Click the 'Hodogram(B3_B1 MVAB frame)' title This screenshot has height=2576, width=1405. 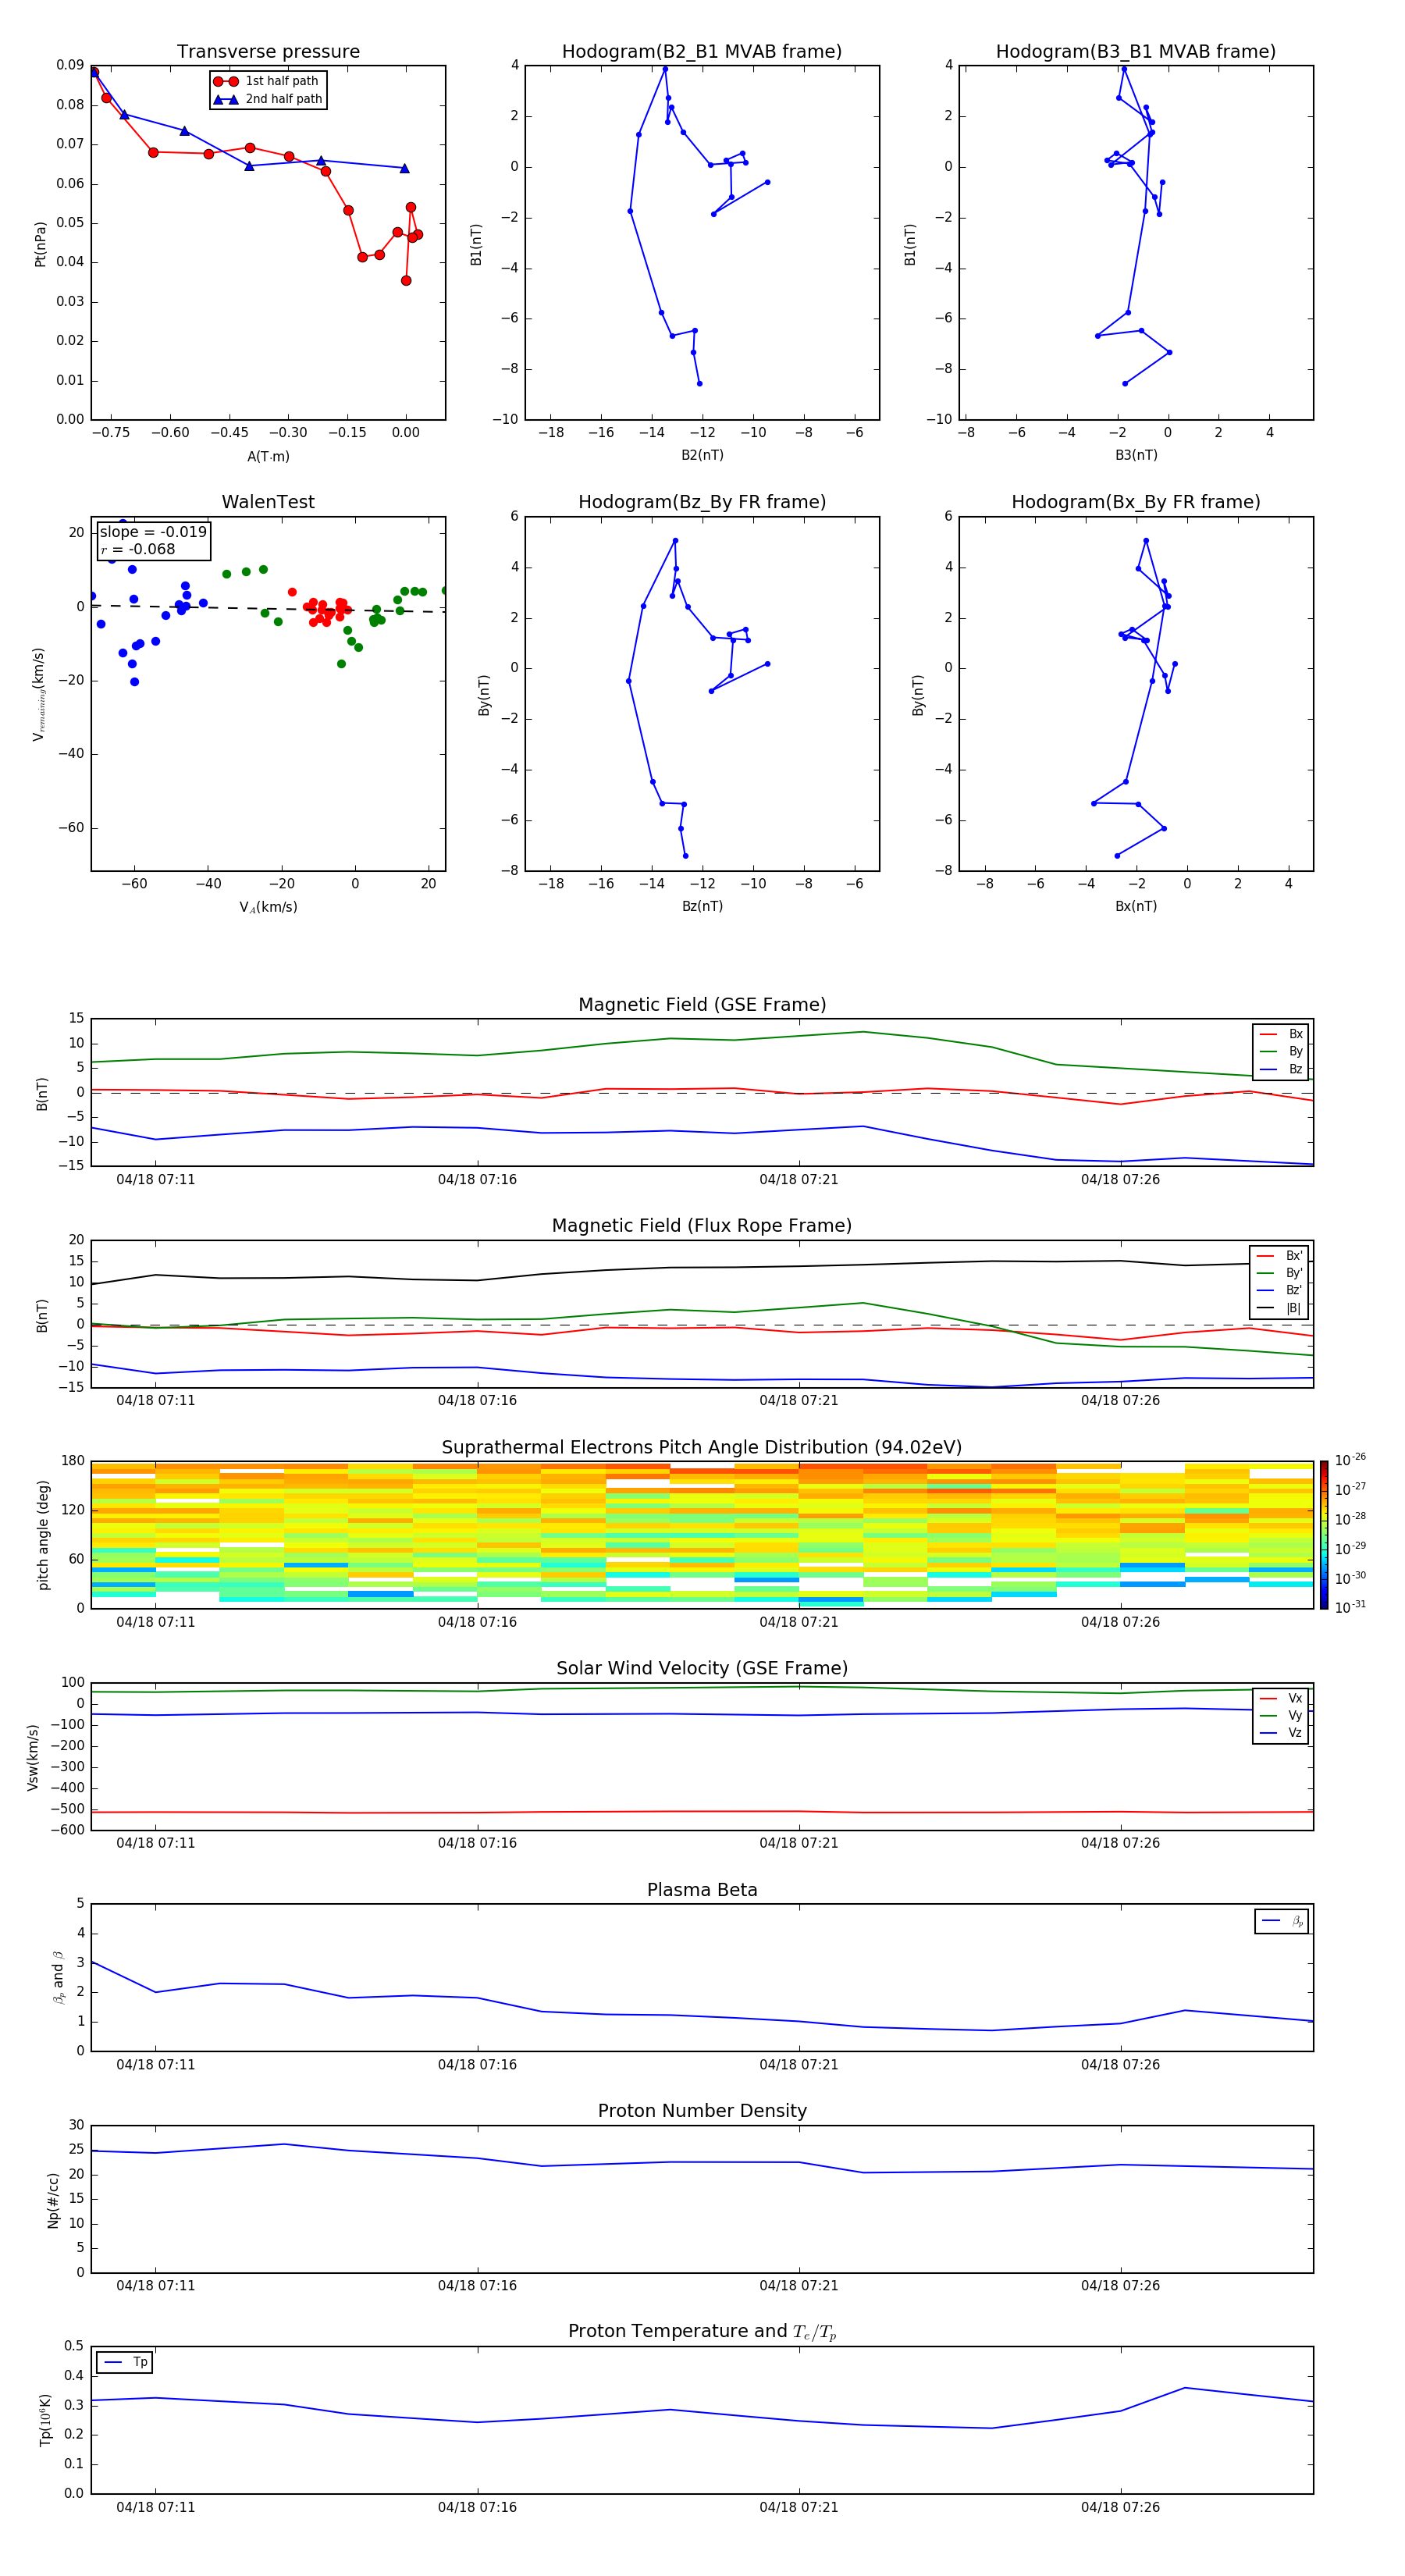[1136, 52]
